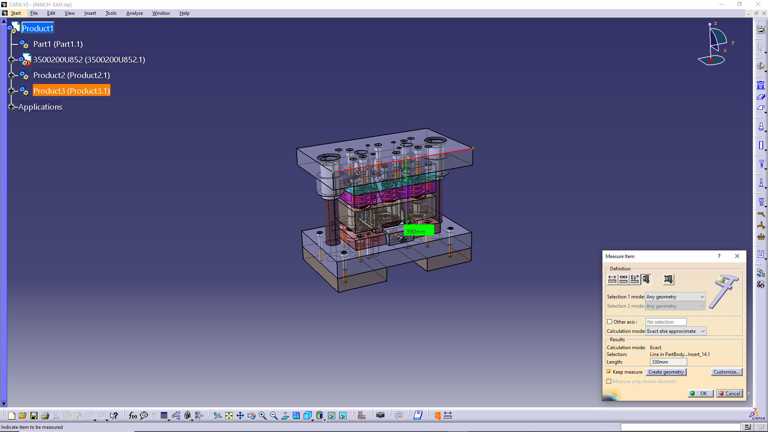
Task: Click the Fit All In icon
Action: coord(229,416)
